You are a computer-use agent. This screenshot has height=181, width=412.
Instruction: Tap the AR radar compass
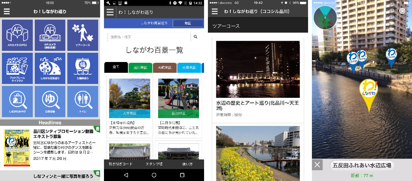(325, 18)
